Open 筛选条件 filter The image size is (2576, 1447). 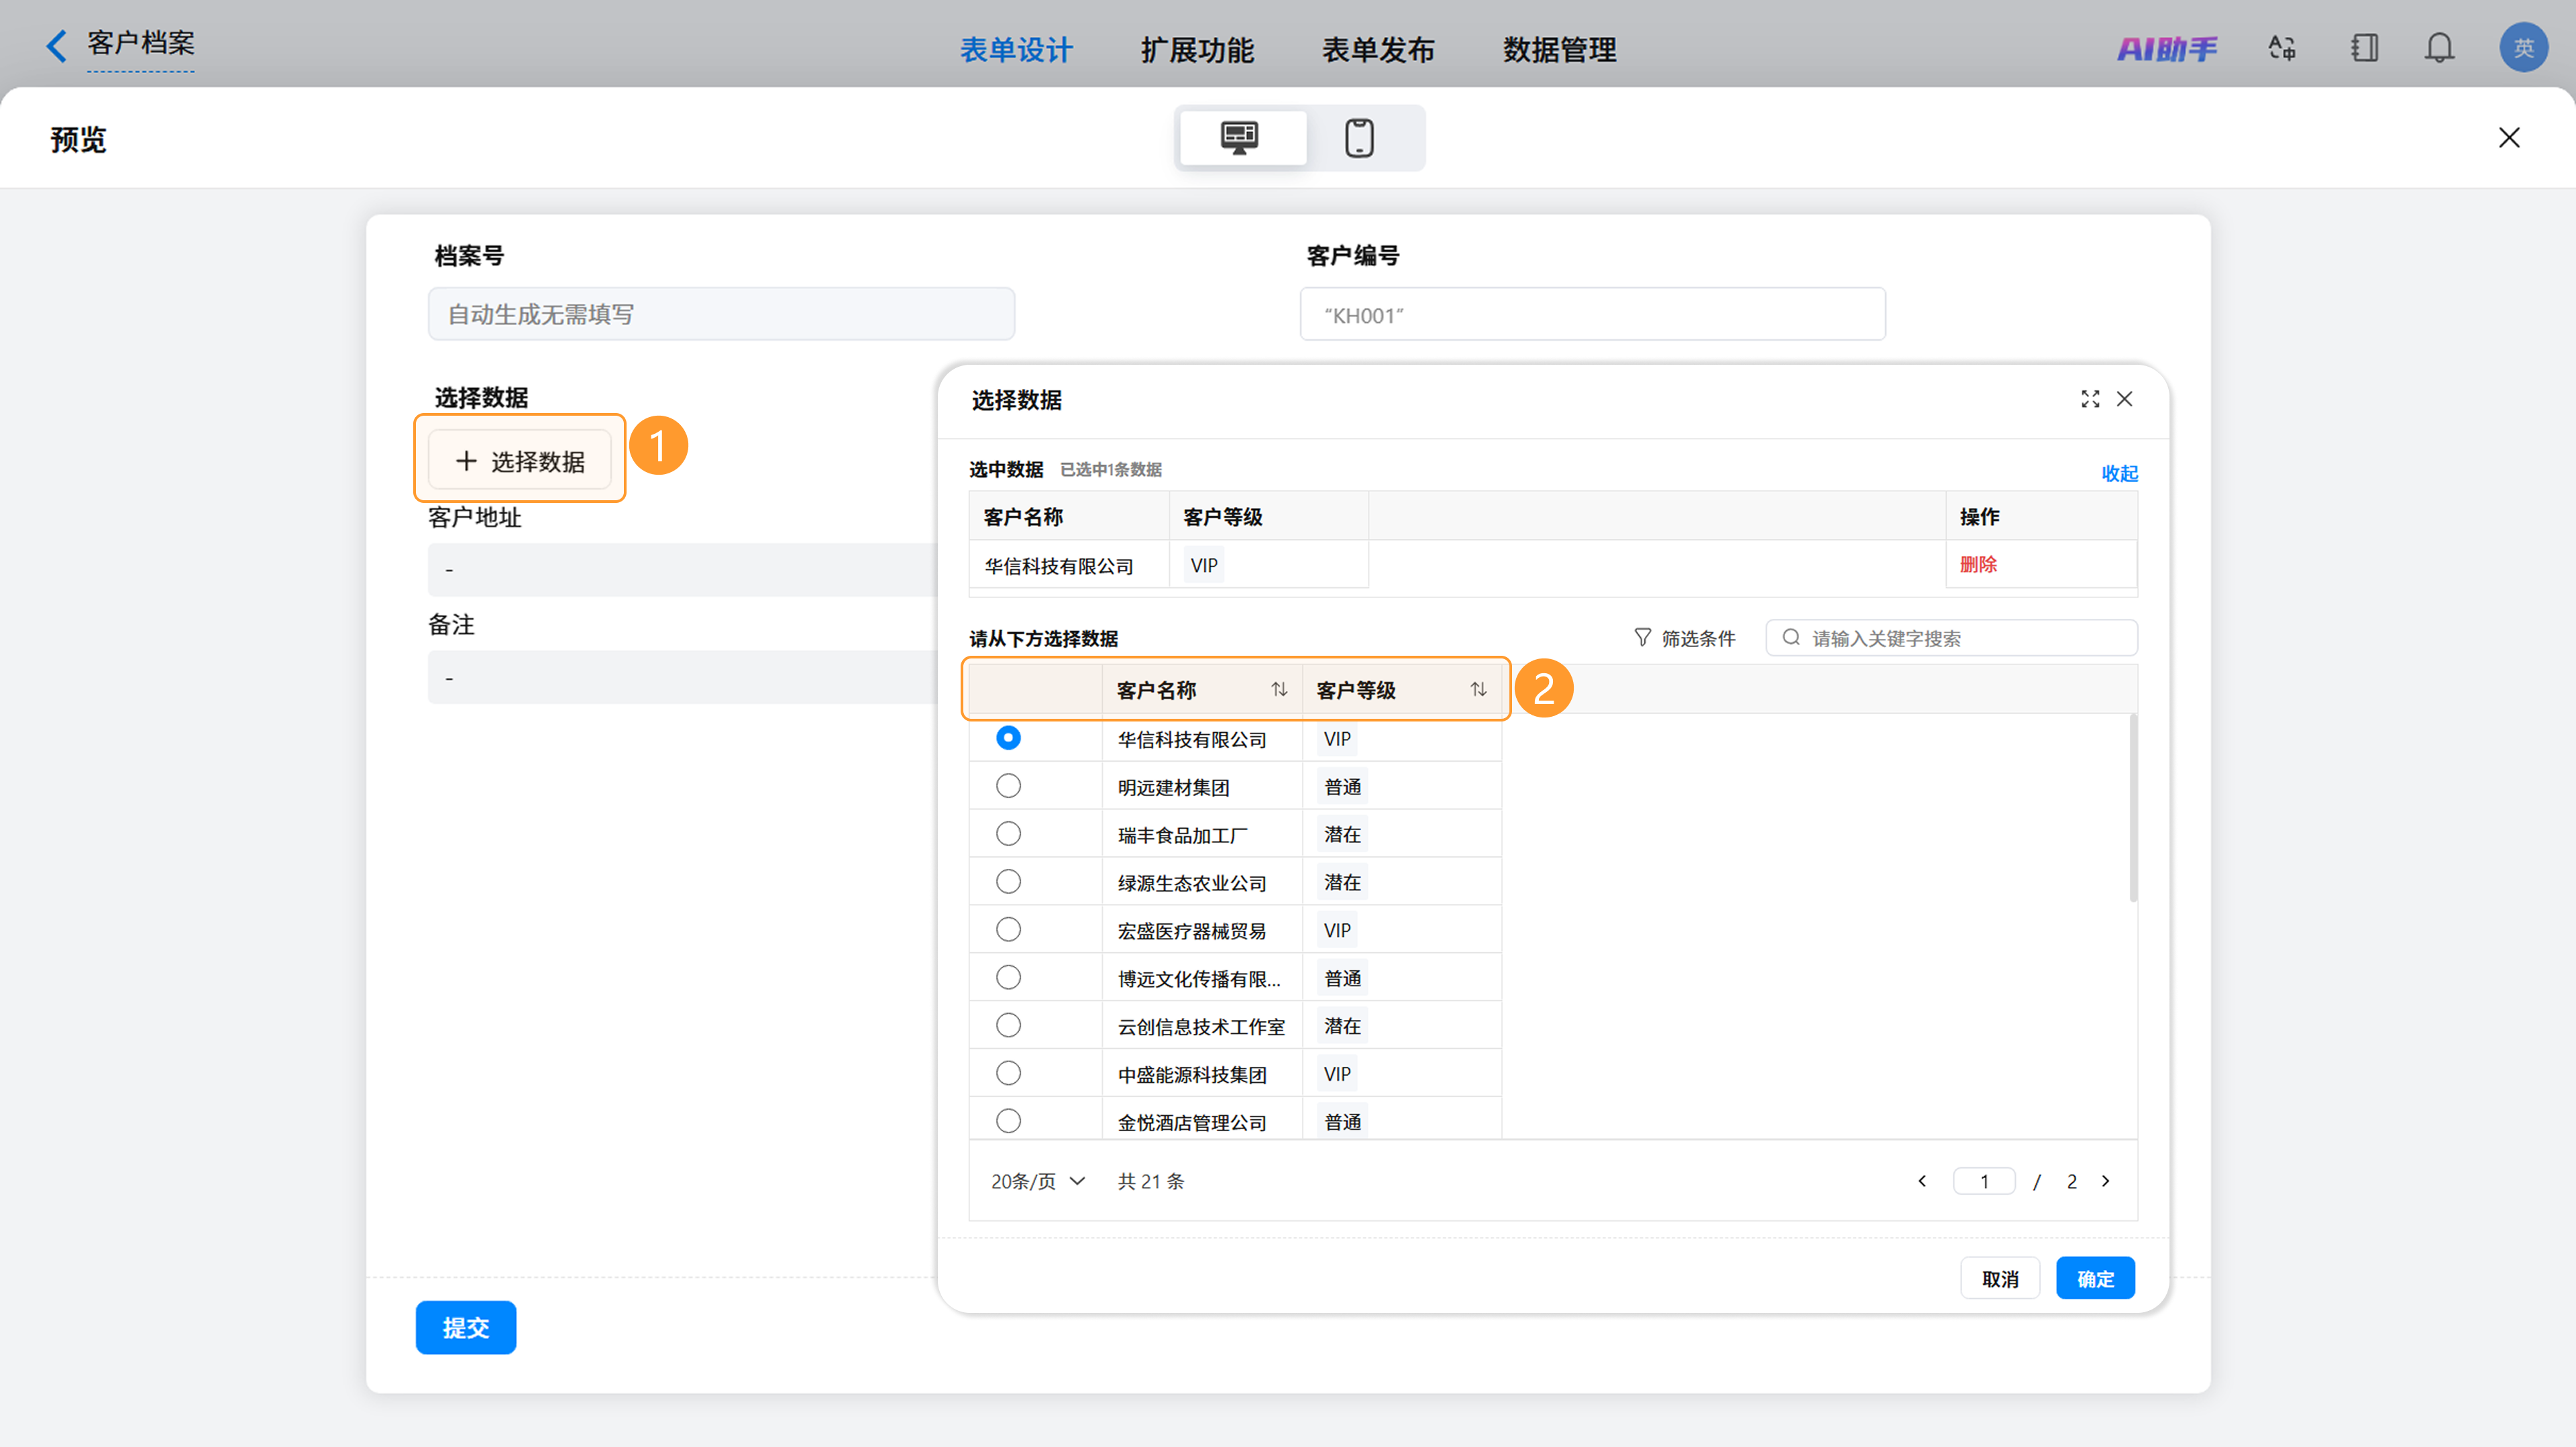1684,638
